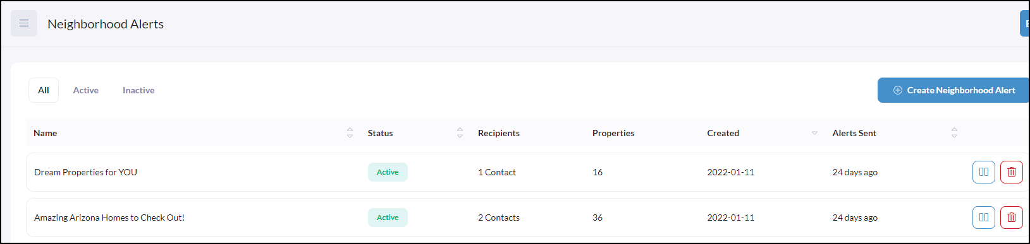Click Active status badge on first row

click(388, 172)
